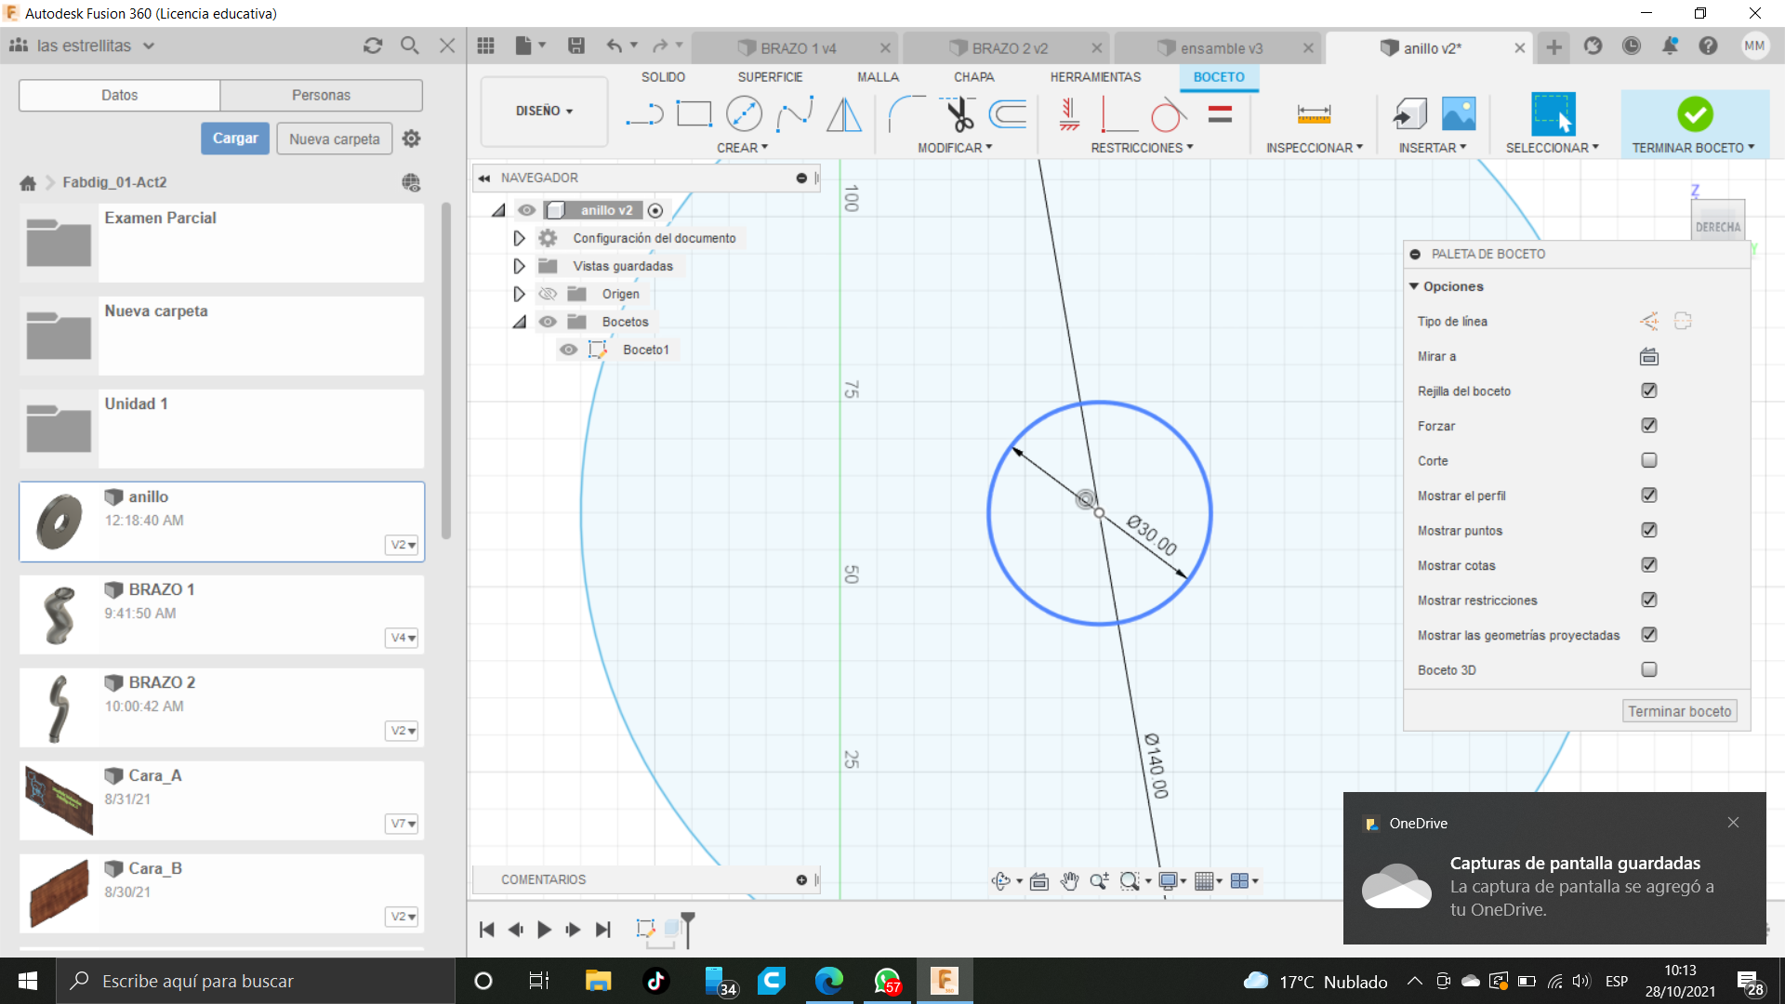
Task: Toggle visibility of Boceto1 sketch
Action: [568, 350]
